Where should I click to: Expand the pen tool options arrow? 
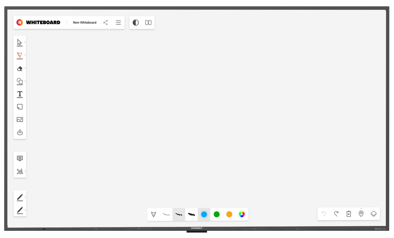click(x=25, y=55)
